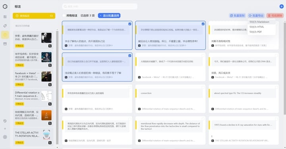Click the 3条标注 badge under Differential rotation
This screenshot has height=149, width=286.
click(x=19, y=104)
